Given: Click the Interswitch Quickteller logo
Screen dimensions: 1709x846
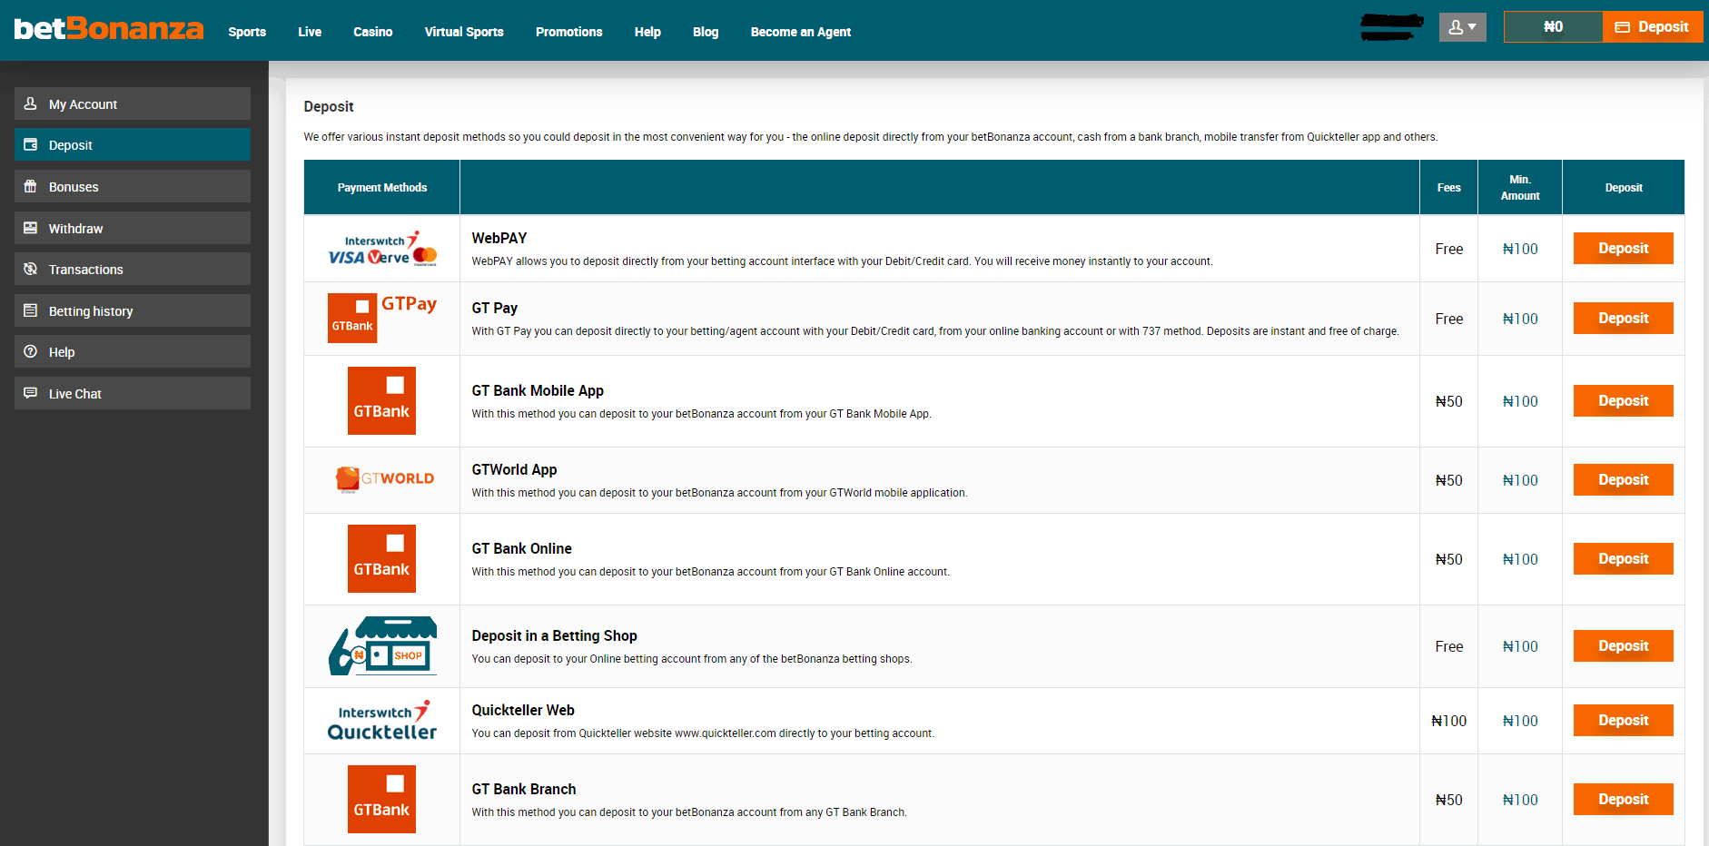Looking at the screenshot, I should coord(382,721).
